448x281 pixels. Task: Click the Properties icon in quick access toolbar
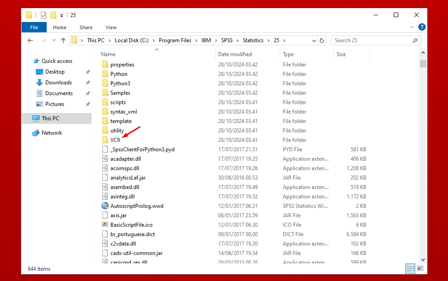[x=44, y=15]
